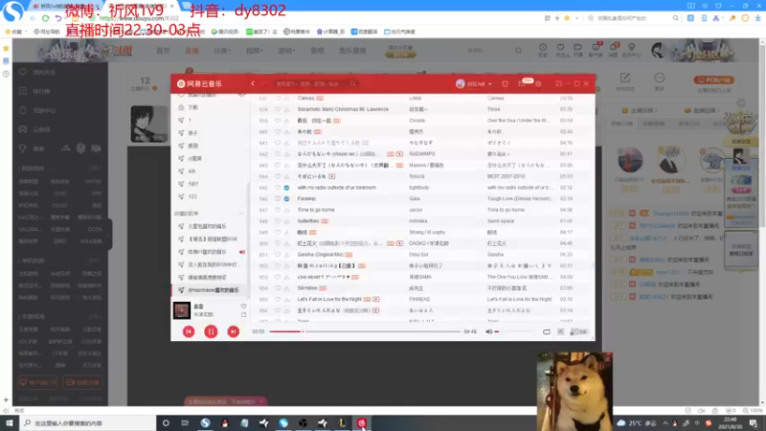The image size is (766, 431).
Task: Open the skin theme icon in NetEase header
Action: click(506, 84)
